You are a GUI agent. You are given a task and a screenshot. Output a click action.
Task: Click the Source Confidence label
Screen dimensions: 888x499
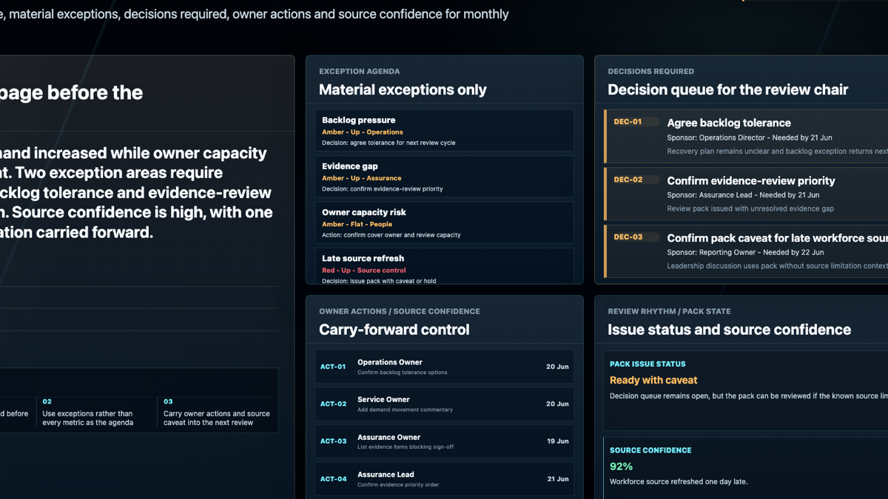(650, 450)
